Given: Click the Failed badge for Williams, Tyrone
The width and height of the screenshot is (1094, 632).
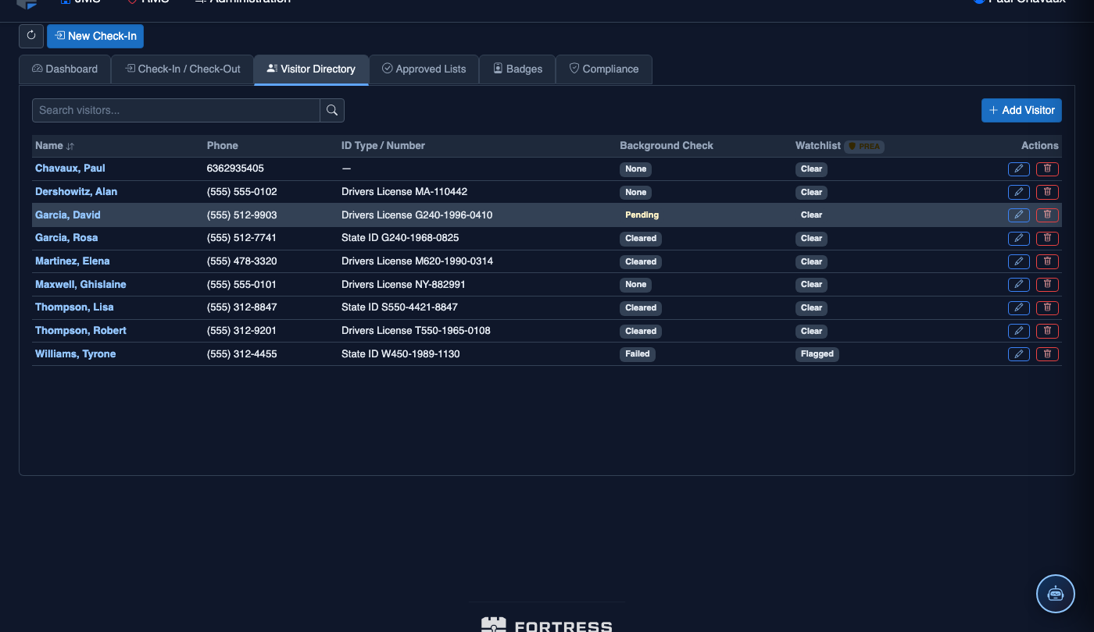Looking at the screenshot, I should pyautogui.click(x=638, y=354).
